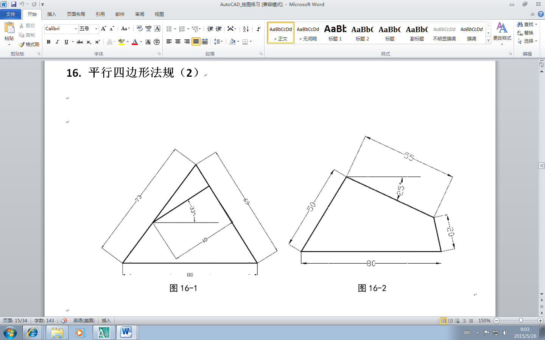Click the vertical scrollbar thumb

coord(542,165)
